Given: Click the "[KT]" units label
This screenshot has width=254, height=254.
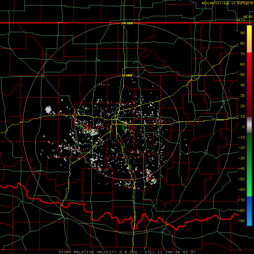Looking at the screenshot, I should point(241,19).
